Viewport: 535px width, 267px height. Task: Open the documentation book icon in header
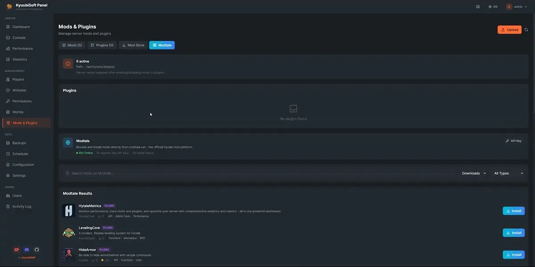(x=478, y=7)
